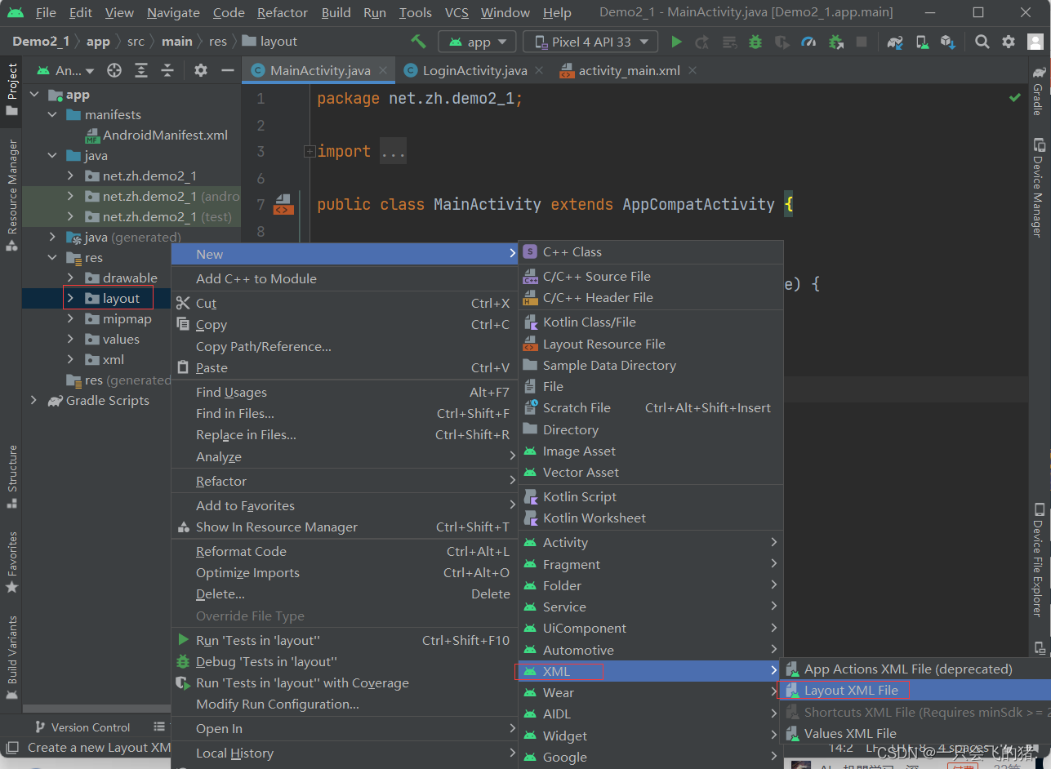Expand the folded import block
This screenshot has width=1051, height=769.
click(310, 151)
